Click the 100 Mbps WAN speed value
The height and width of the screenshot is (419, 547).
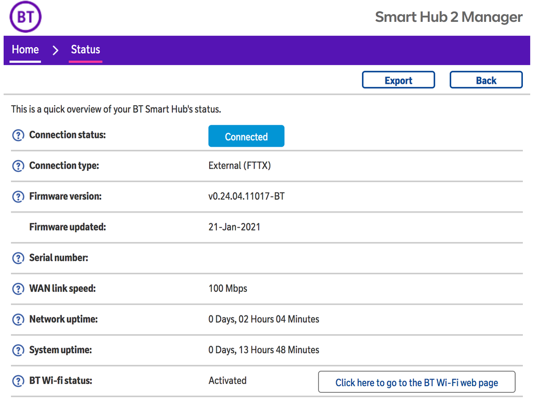228,288
